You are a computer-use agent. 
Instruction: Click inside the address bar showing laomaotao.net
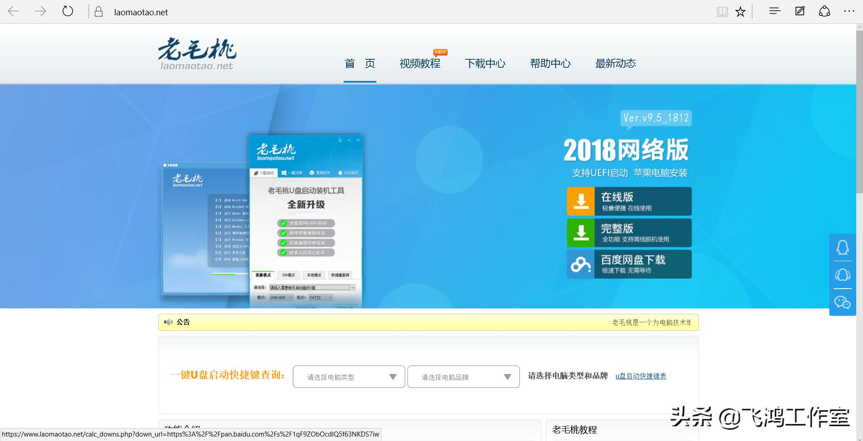click(140, 12)
